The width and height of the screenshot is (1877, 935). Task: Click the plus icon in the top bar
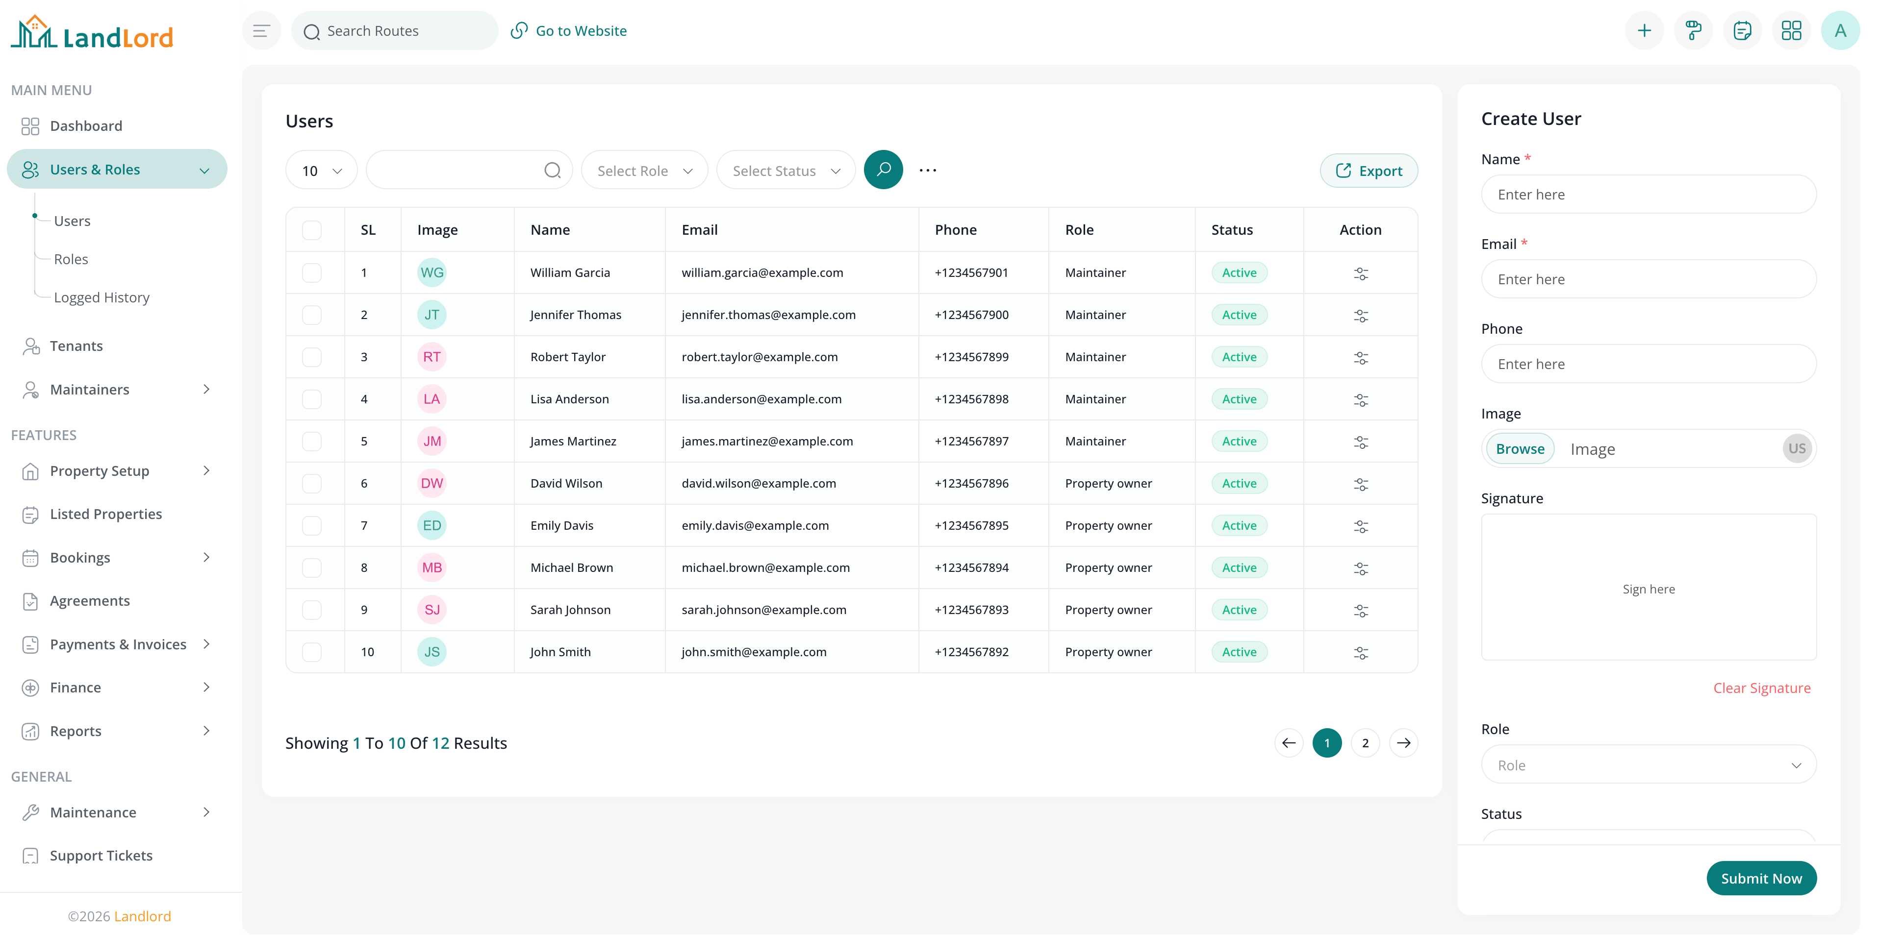(1645, 30)
